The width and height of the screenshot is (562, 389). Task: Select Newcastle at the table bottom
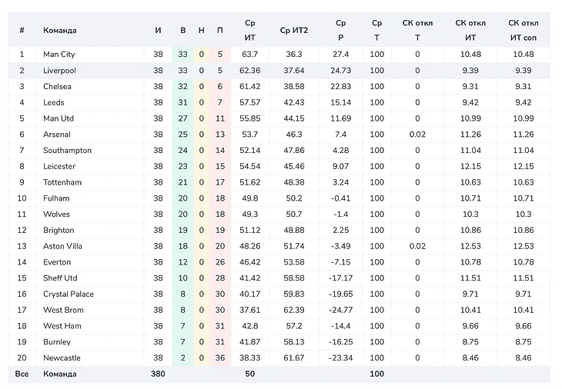(62, 358)
